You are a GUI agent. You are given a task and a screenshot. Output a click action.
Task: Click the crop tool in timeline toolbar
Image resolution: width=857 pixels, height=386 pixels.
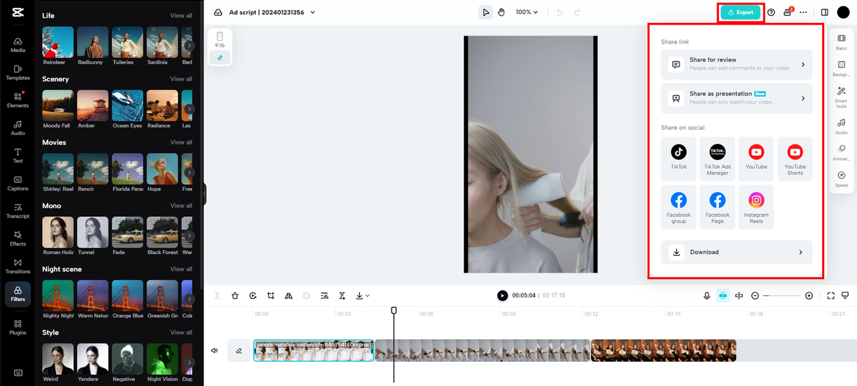(x=271, y=296)
